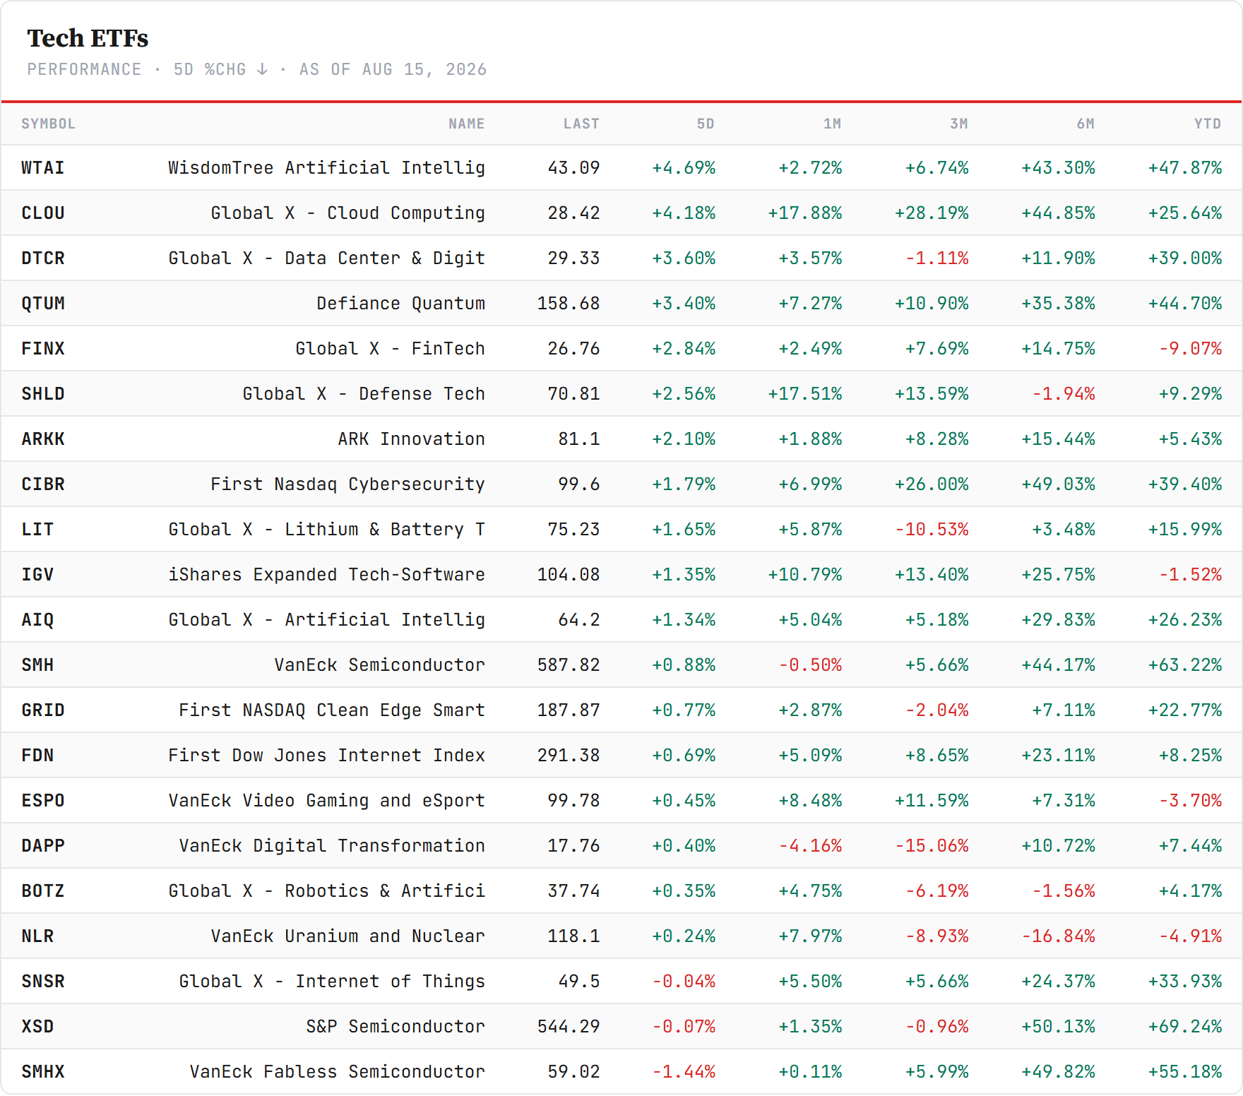Click the XSD ticker symbol
The image size is (1243, 1096).
pyautogui.click(x=37, y=1027)
